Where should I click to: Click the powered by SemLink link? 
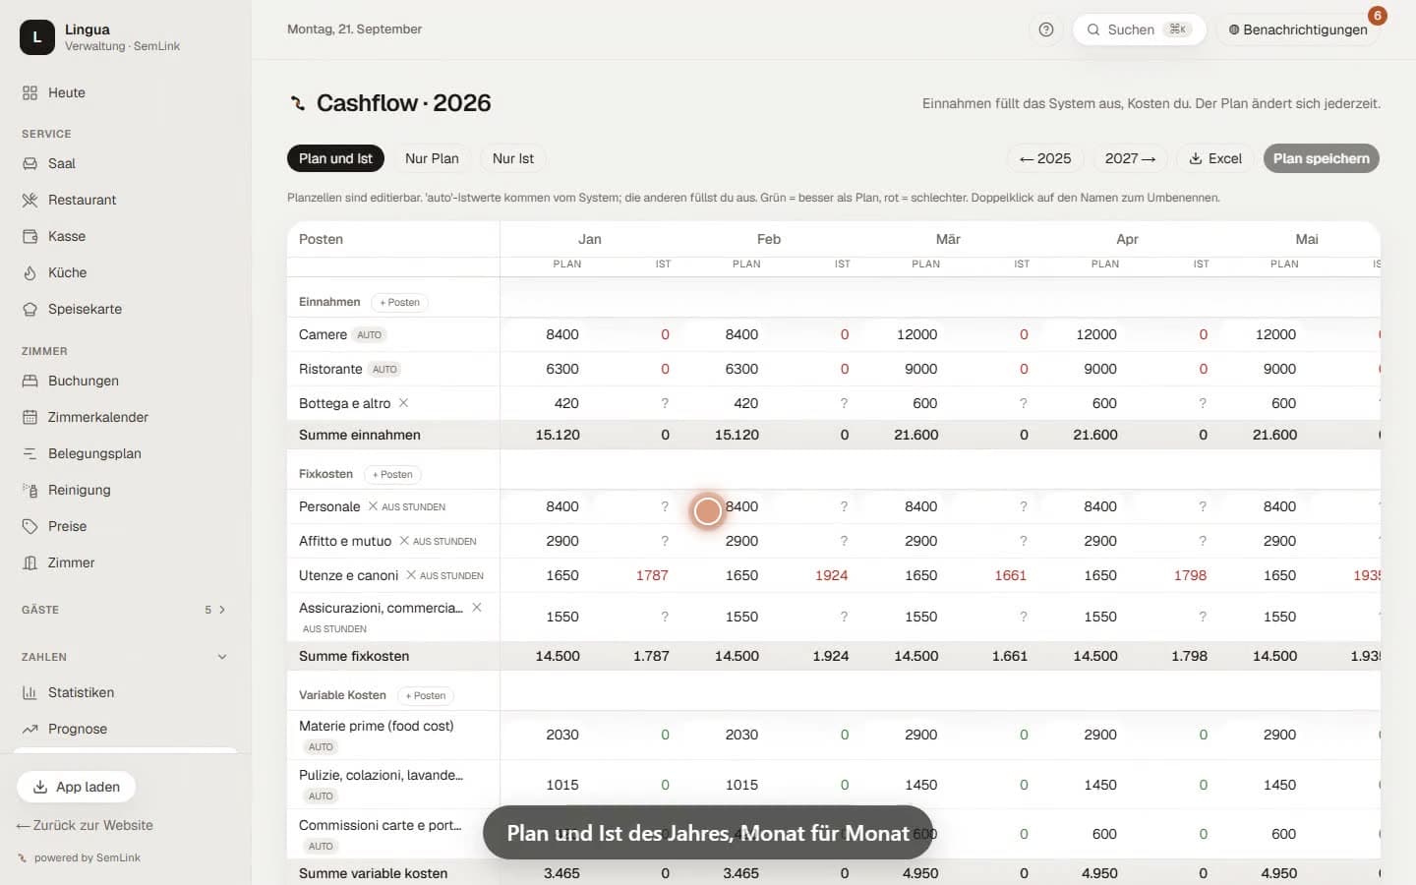pyautogui.click(x=87, y=857)
